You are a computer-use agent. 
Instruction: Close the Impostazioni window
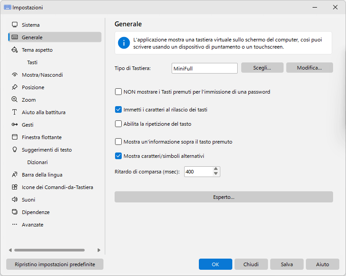335,7
